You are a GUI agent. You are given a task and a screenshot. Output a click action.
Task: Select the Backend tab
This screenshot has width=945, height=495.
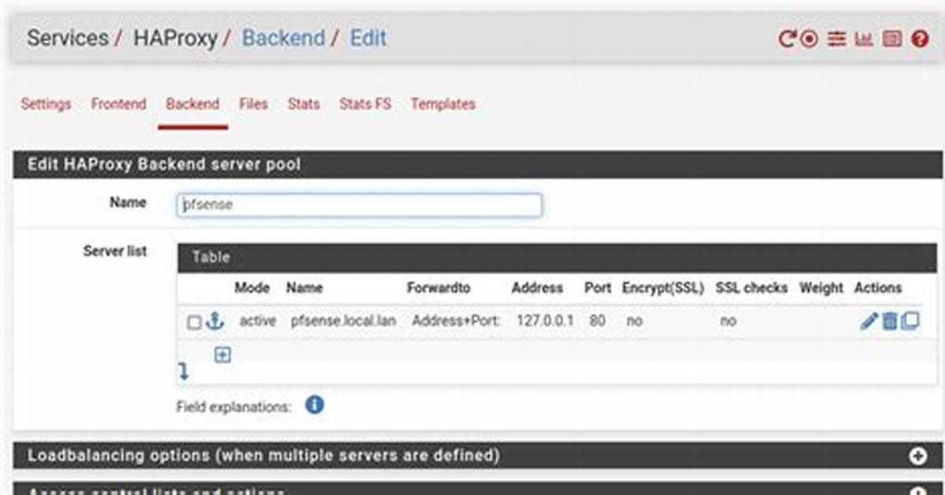(x=192, y=103)
